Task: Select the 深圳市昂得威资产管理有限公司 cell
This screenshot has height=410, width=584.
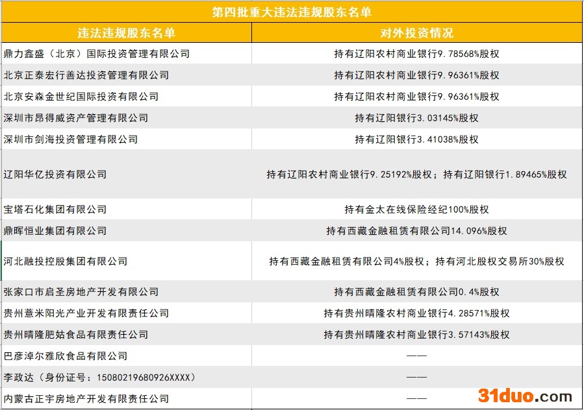Action: pos(76,118)
